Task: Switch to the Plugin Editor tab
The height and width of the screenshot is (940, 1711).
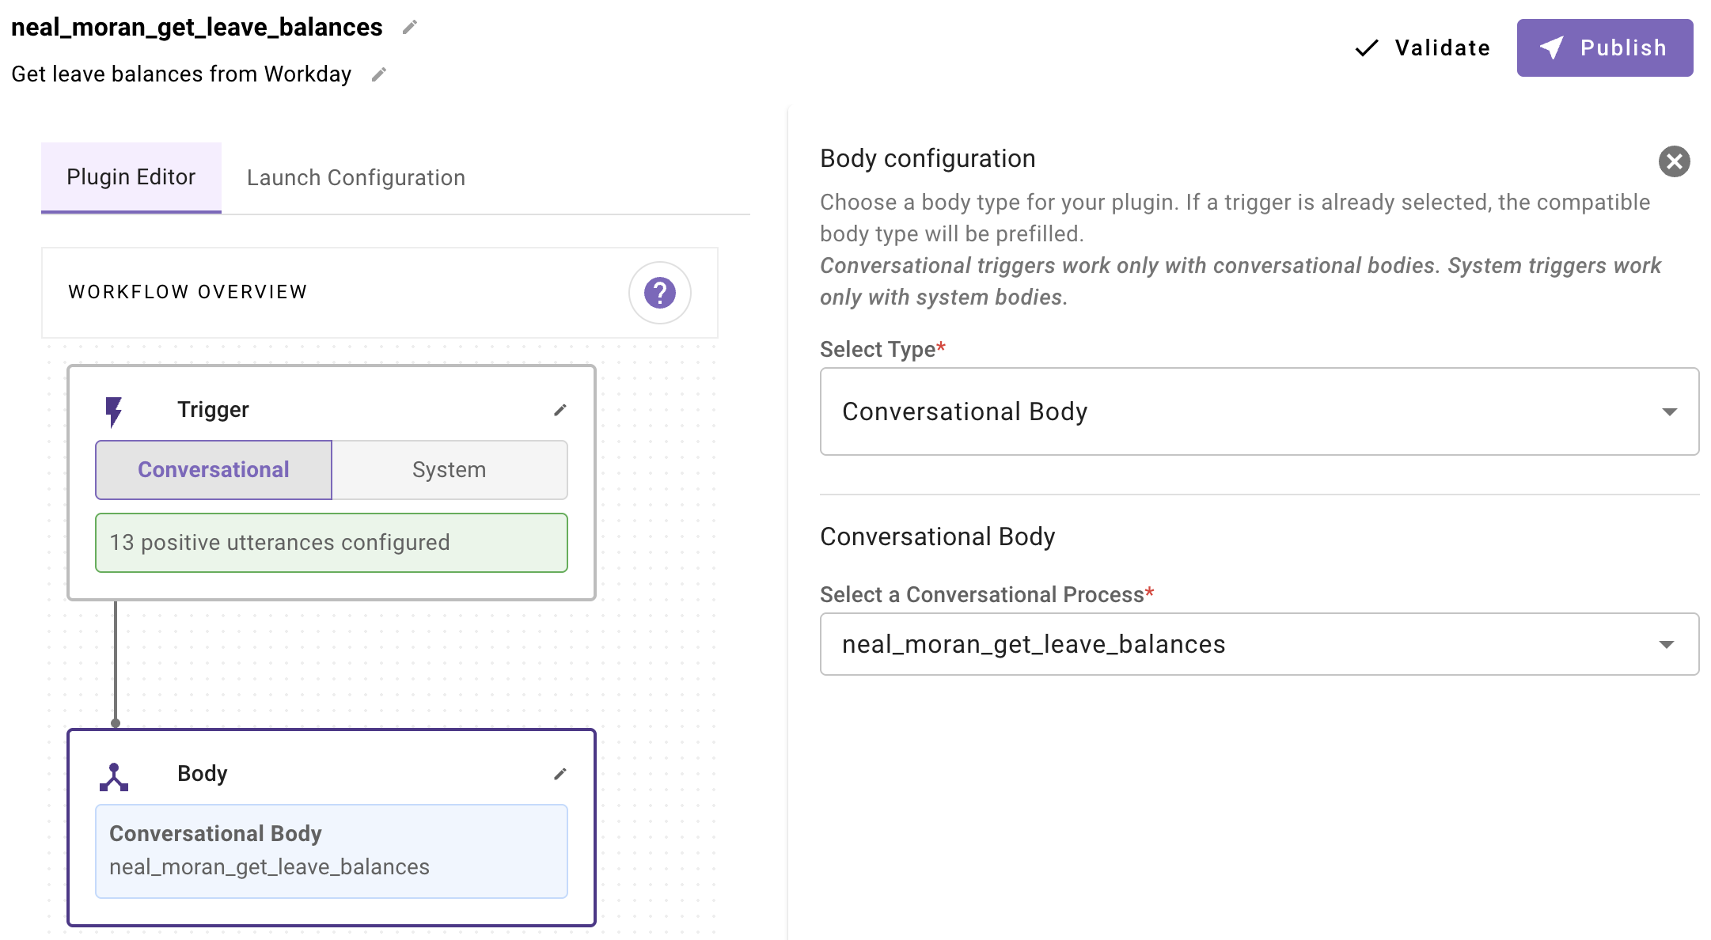Action: tap(131, 177)
